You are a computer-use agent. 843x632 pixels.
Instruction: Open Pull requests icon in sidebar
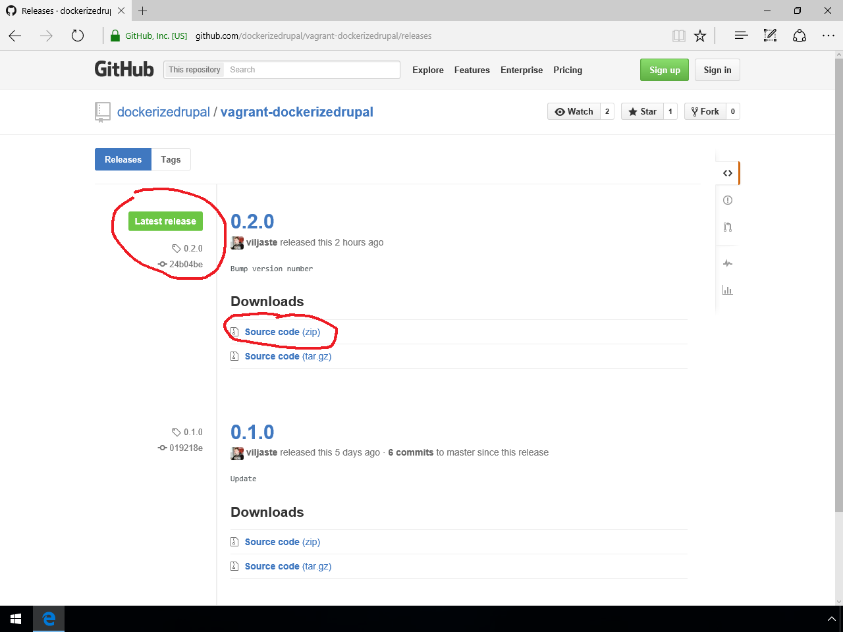coord(728,227)
